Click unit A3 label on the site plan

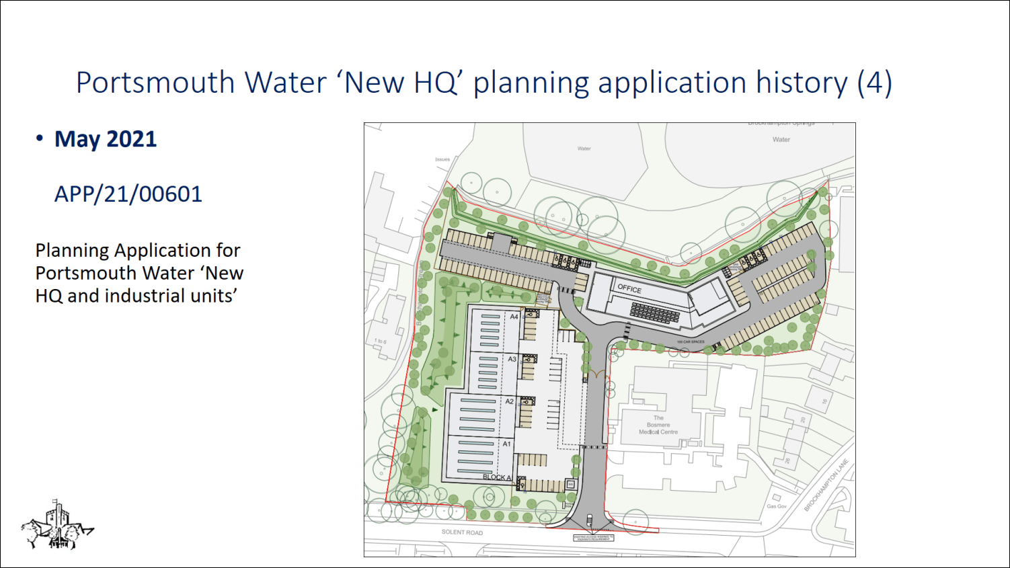pos(512,360)
